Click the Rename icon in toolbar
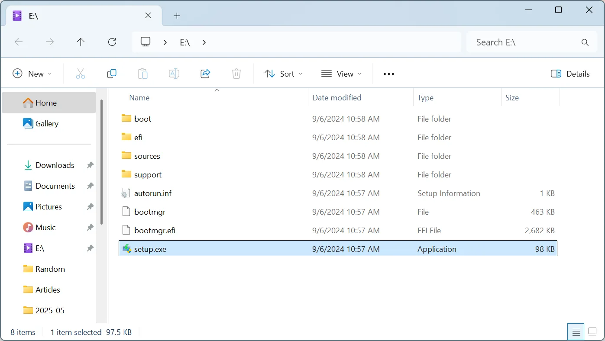Image resolution: width=605 pixels, height=341 pixels. (174, 74)
